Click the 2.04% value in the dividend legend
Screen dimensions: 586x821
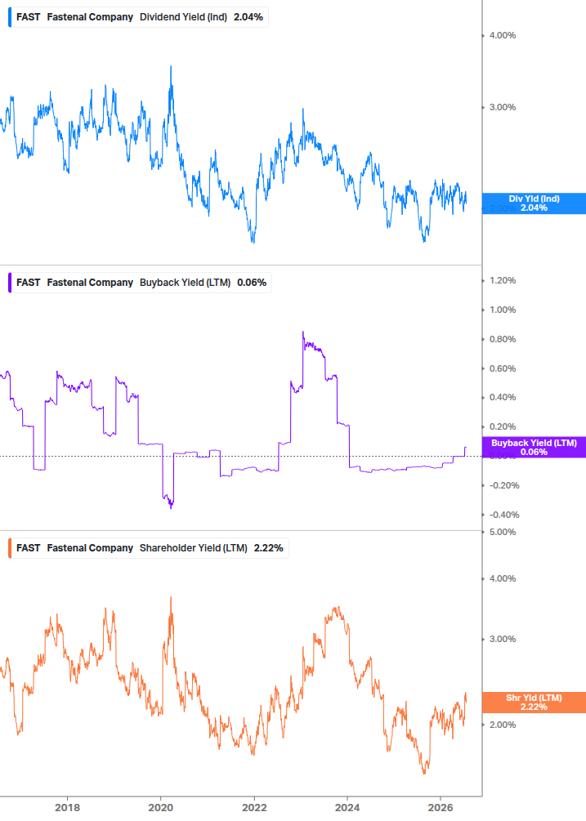click(248, 17)
